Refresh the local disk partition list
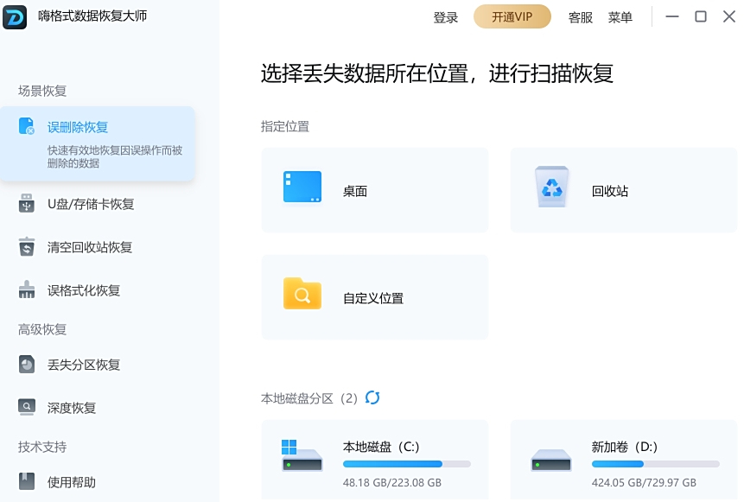 point(372,397)
